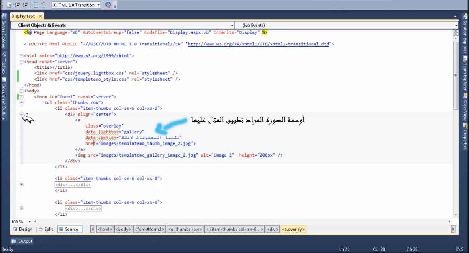469x253 pixels.
Task: Click the decrease indent toolbar icon
Action: pyautogui.click(x=17, y=5)
